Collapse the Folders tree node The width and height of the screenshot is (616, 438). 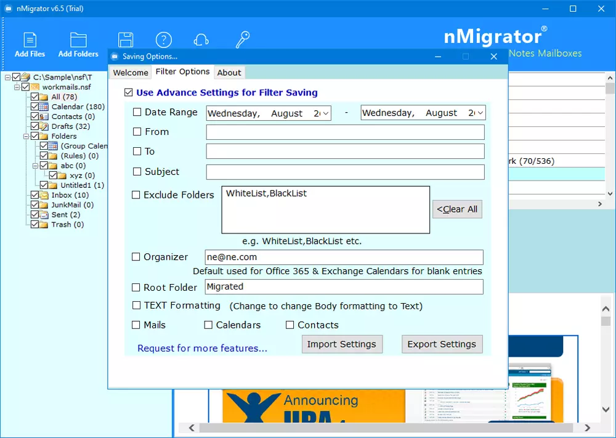26,136
